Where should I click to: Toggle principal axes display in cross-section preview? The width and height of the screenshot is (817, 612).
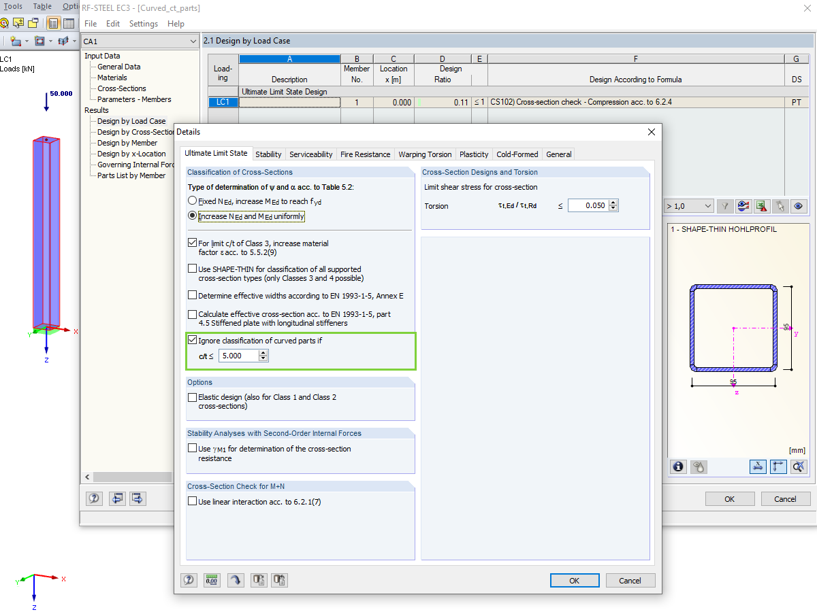coord(779,466)
